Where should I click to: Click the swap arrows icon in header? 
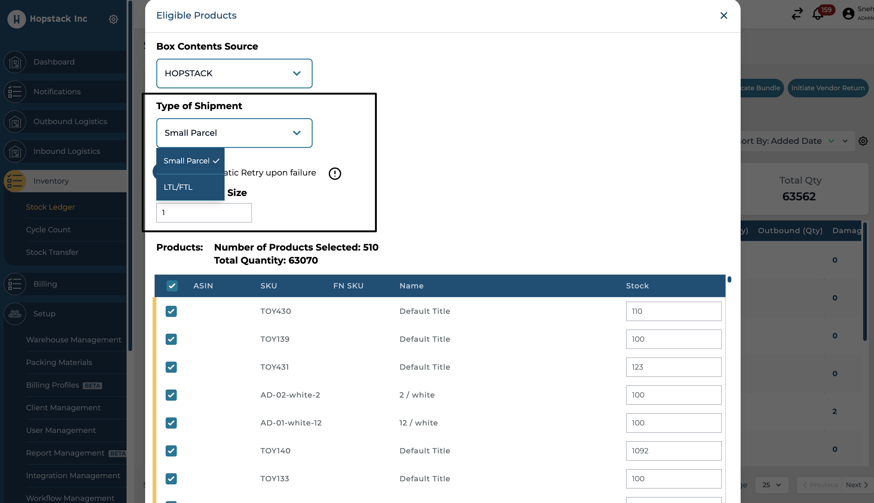point(797,14)
